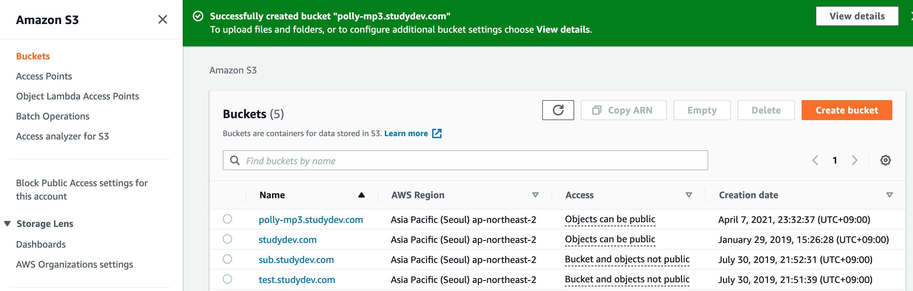
Task: Sort by Creation date column arrow
Action: (889, 195)
